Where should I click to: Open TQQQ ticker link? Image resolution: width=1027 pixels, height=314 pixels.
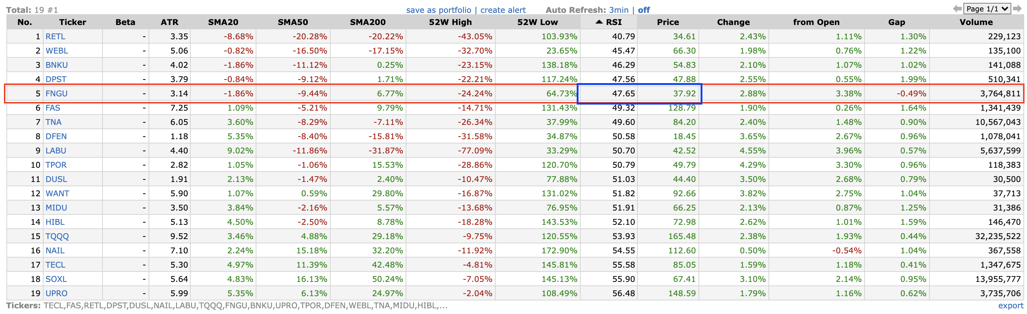point(57,236)
